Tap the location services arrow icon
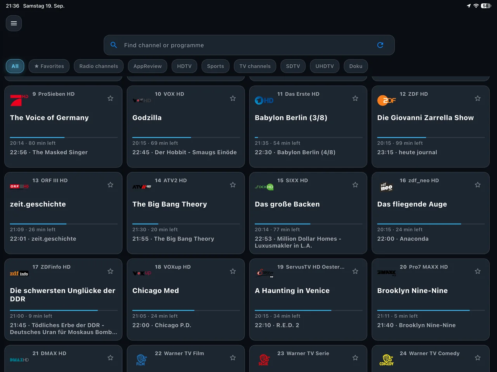The image size is (497, 372). coord(469,6)
